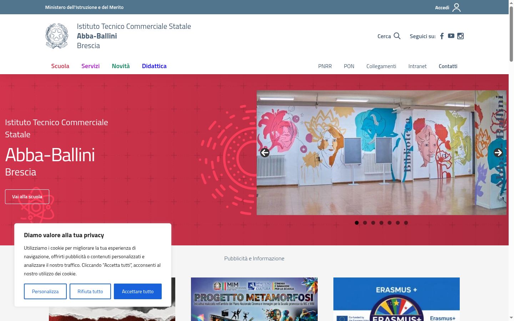Image resolution: width=514 pixels, height=321 pixels.
Task: Open the Scuola menu
Action: [x=60, y=66]
